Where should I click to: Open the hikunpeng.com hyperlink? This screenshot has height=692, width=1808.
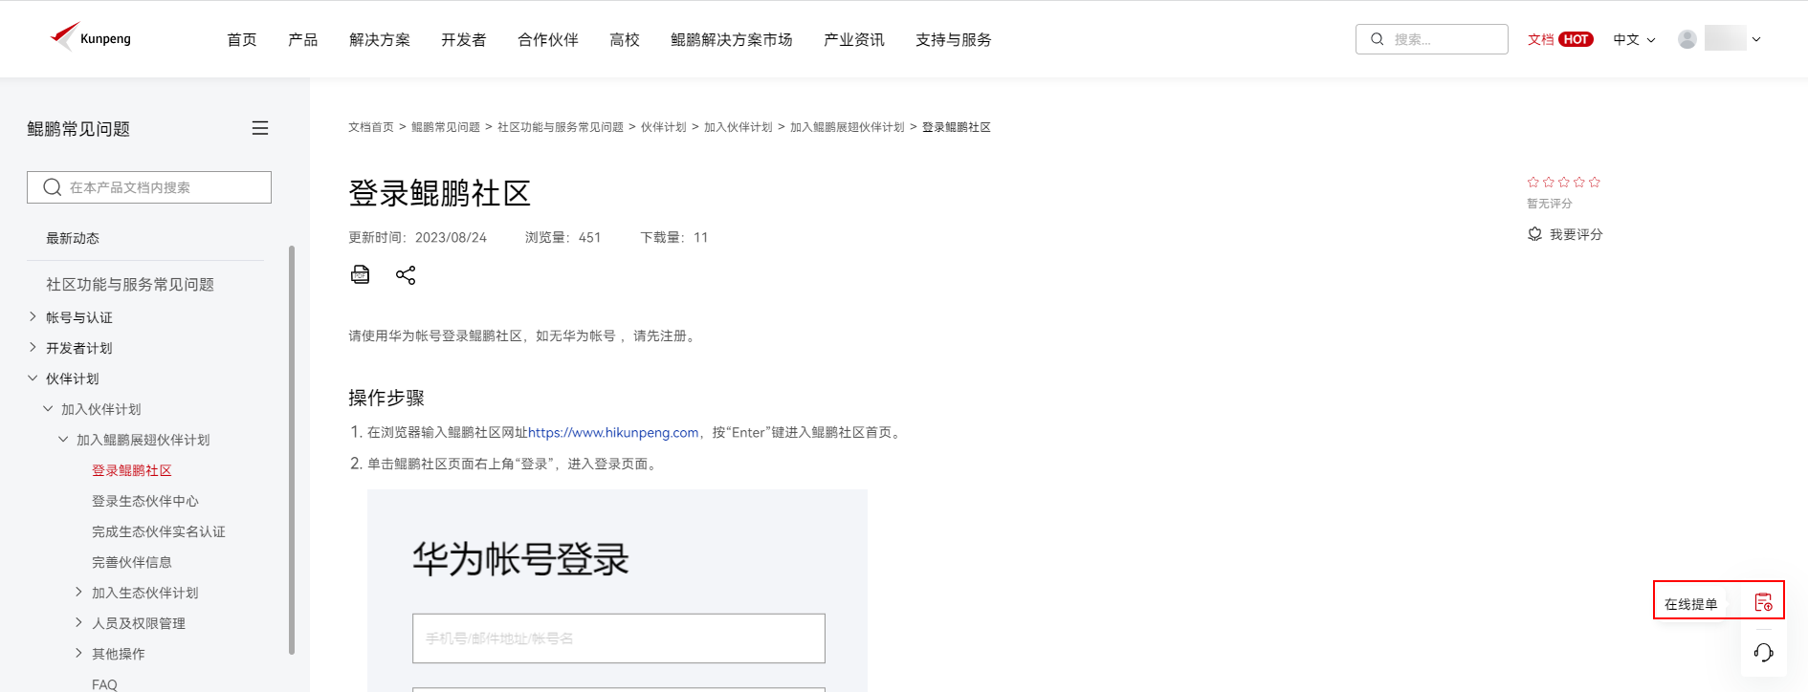point(613,432)
